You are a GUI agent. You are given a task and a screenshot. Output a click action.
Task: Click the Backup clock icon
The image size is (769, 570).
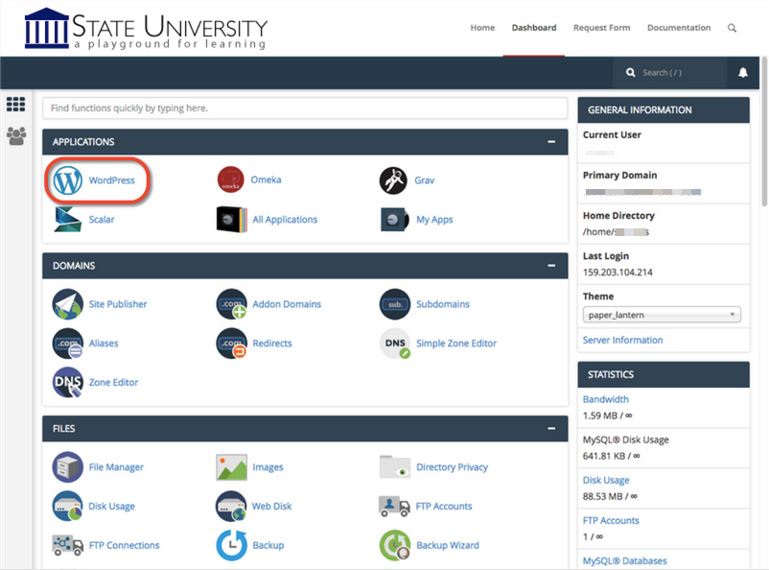(x=231, y=545)
